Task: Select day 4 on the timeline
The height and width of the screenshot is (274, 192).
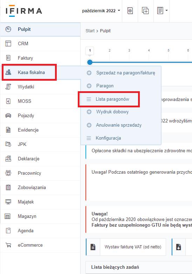Action: (x=149, y=50)
